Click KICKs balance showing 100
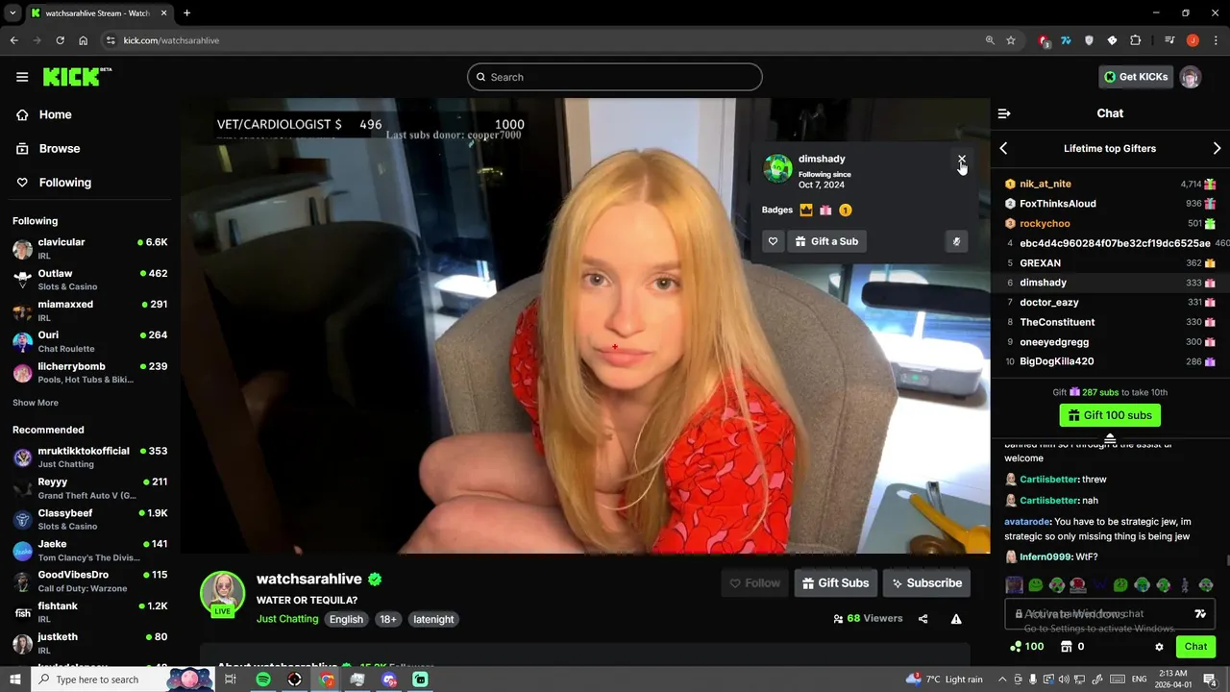The height and width of the screenshot is (692, 1230). tap(1027, 647)
